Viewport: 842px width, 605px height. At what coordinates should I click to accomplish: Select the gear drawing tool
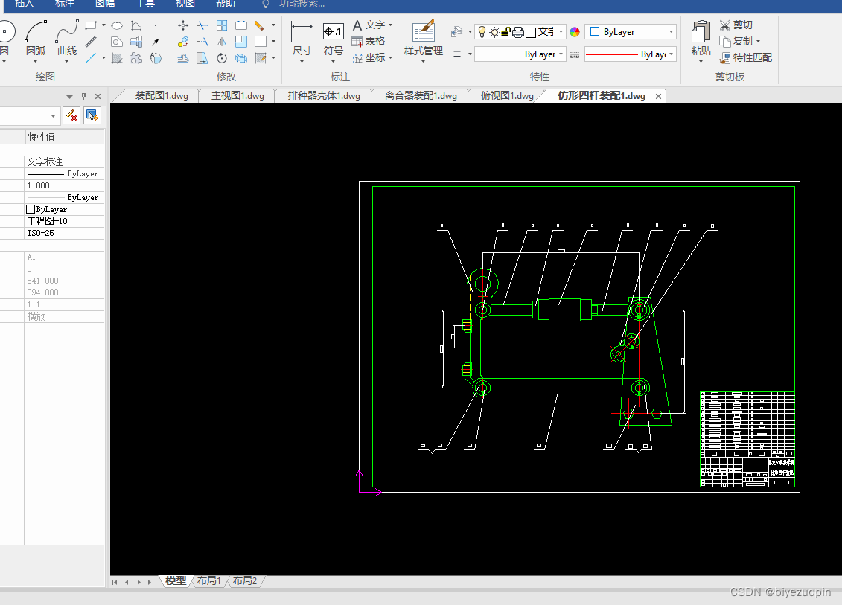point(136,58)
